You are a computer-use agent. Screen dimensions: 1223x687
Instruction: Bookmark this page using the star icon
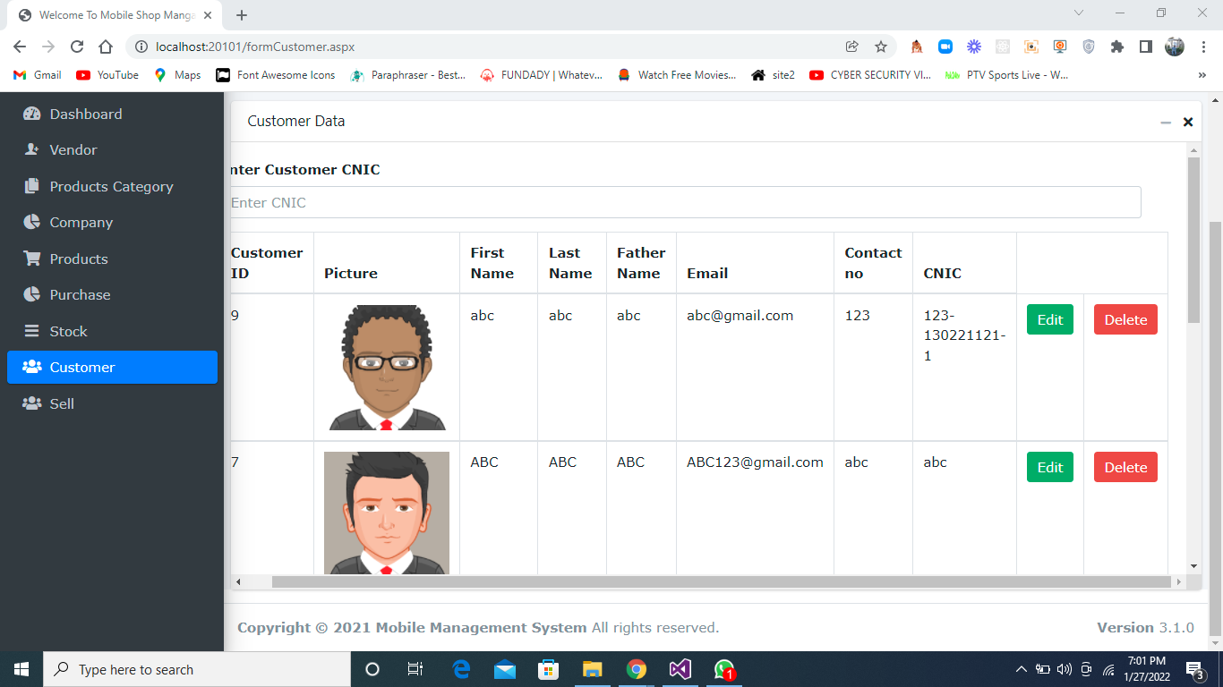[x=880, y=47]
